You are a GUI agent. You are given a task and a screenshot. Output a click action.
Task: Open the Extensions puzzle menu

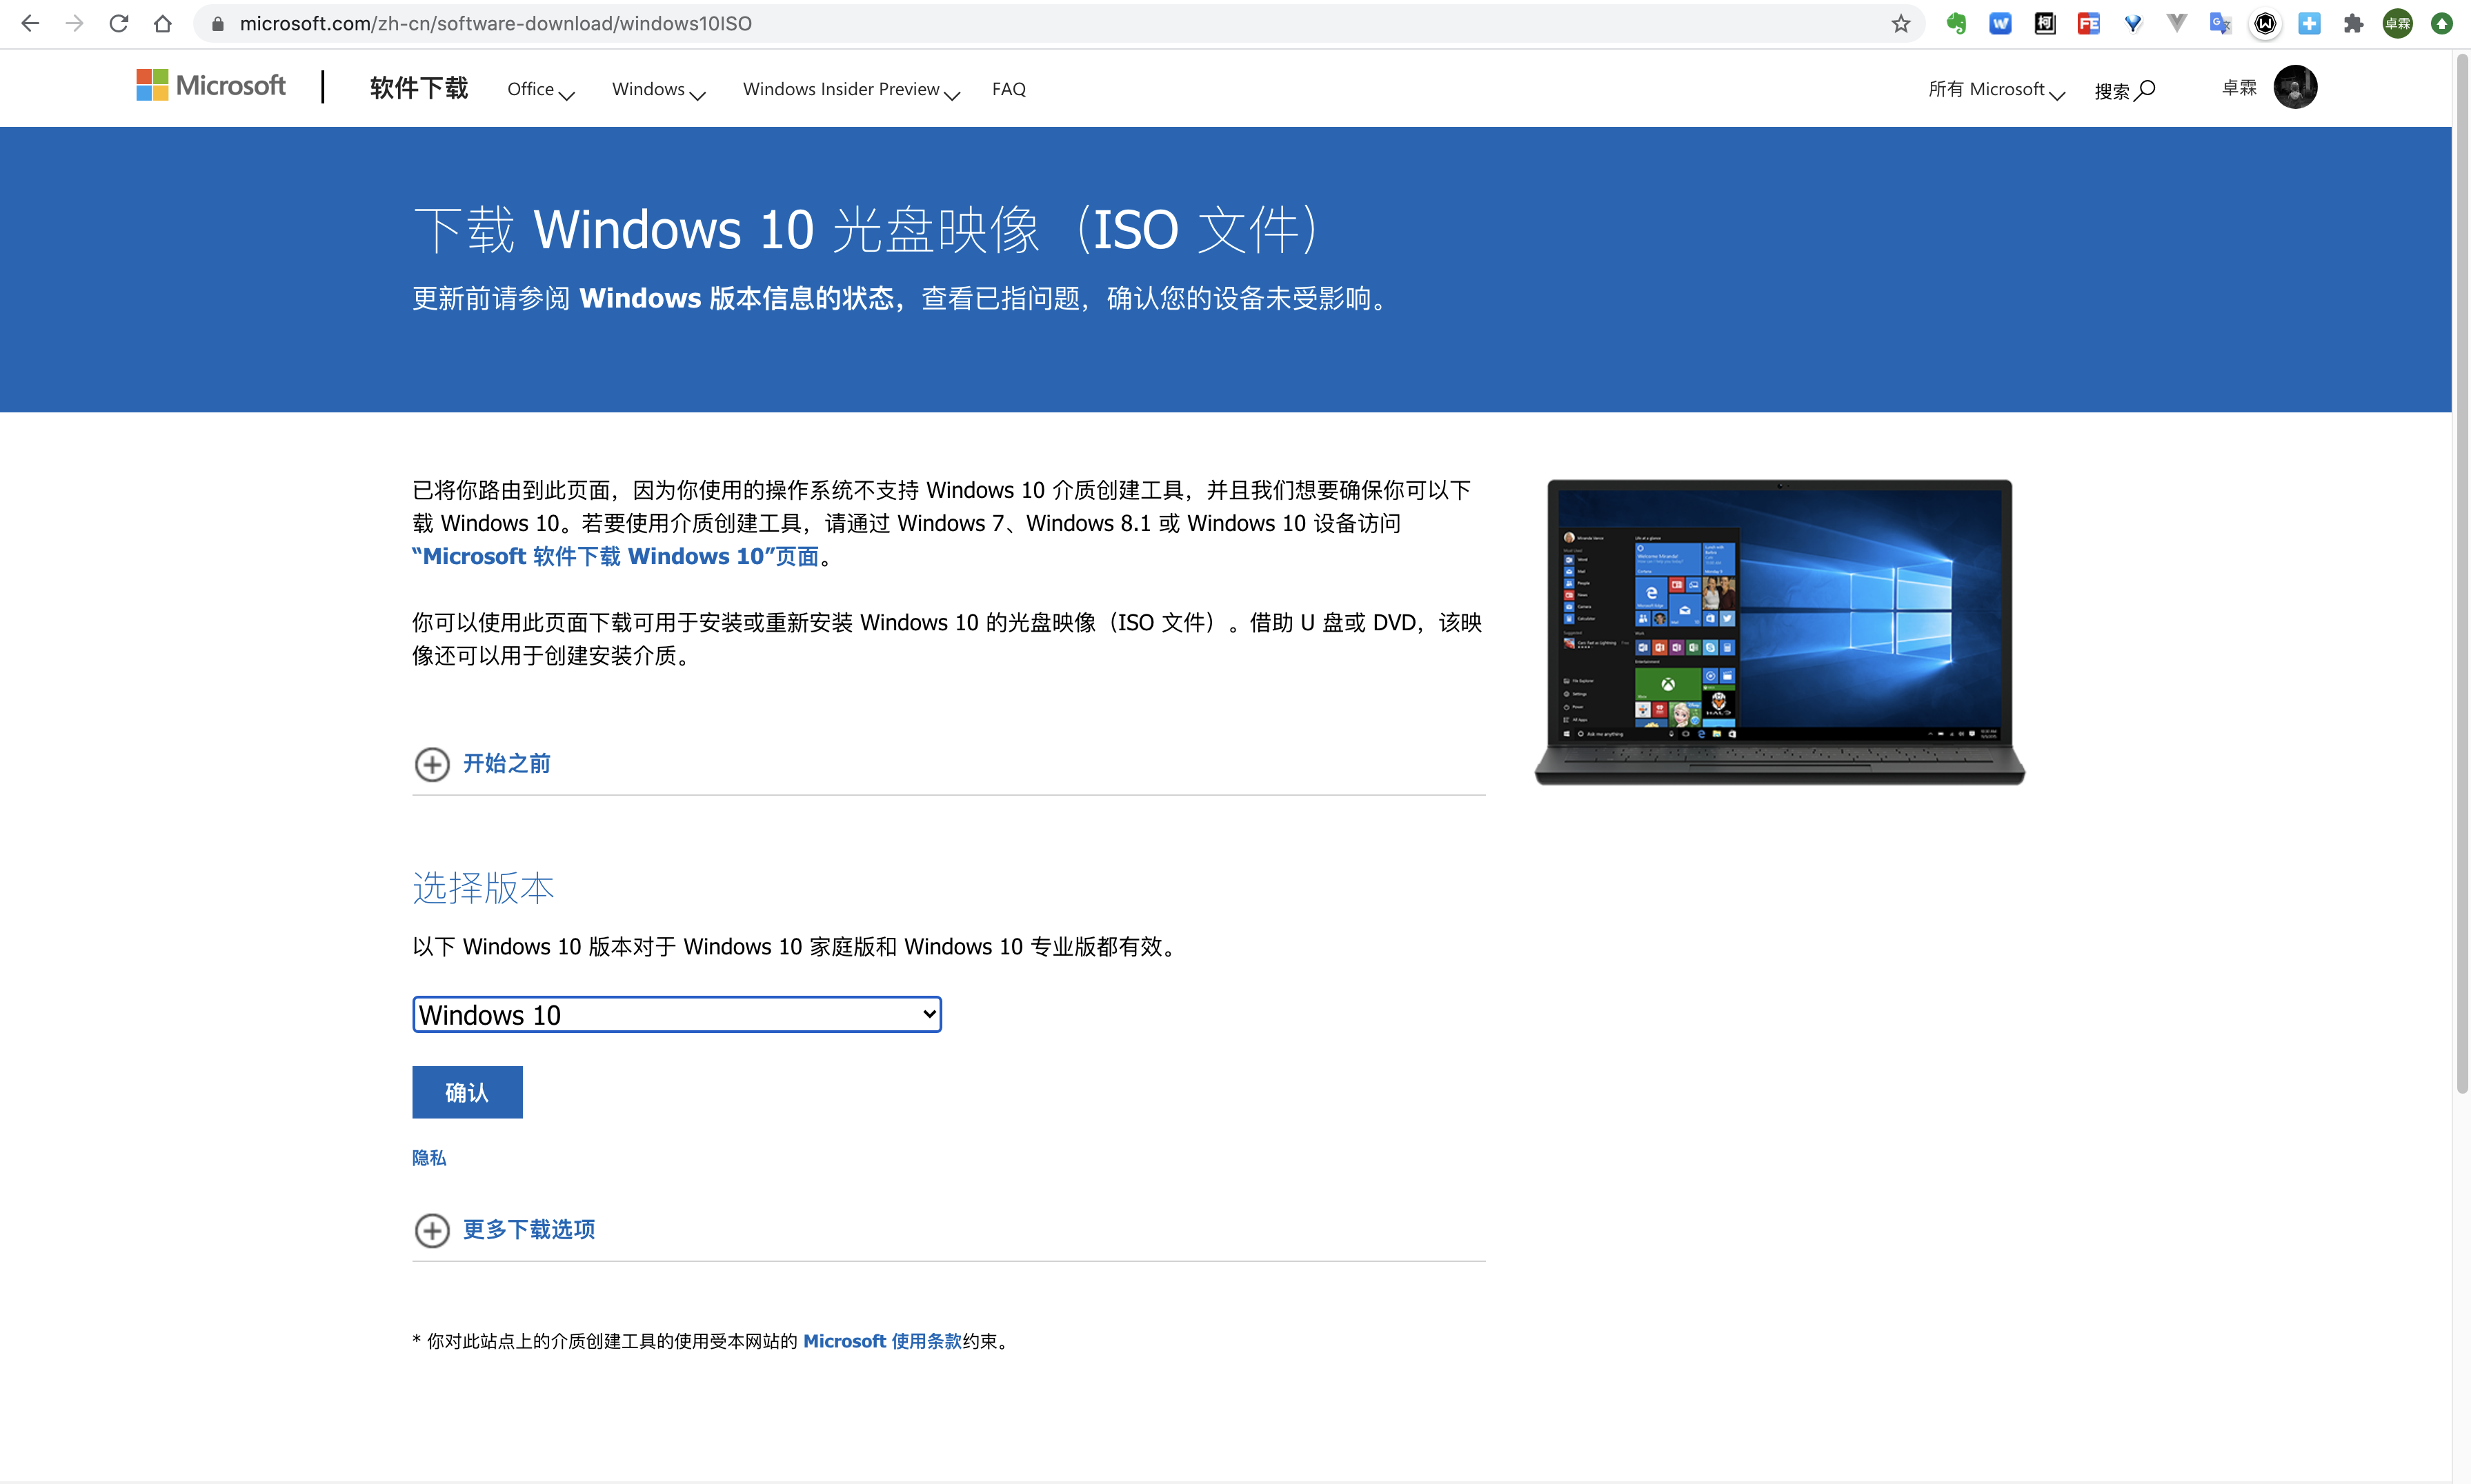click(2353, 23)
